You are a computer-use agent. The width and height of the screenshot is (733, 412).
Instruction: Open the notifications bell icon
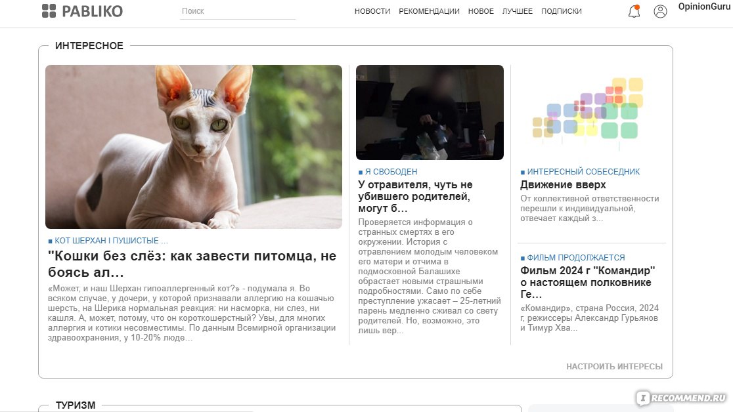pyautogui.click(x=634, y=11)
